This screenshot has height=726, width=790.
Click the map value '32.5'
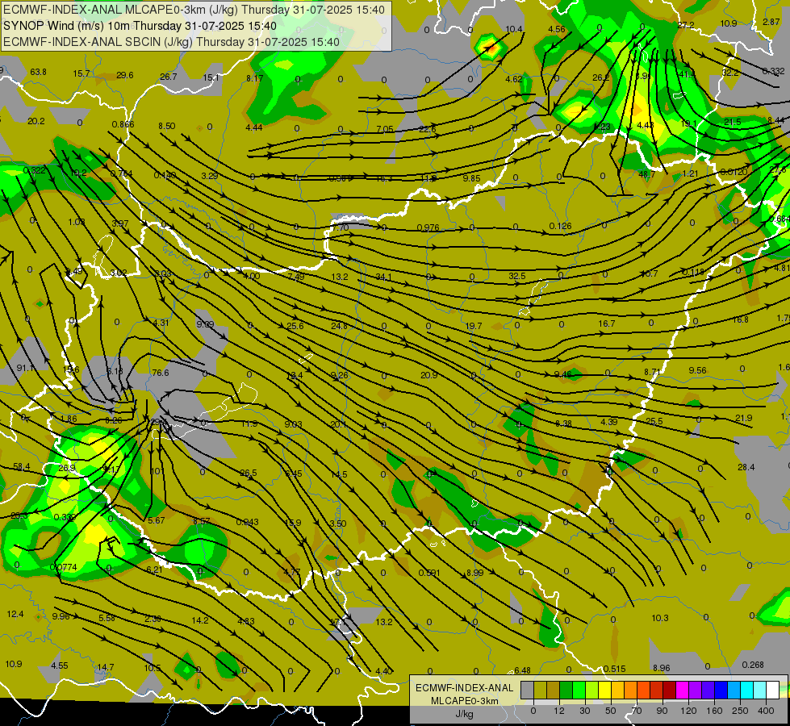tap(517, 276)
